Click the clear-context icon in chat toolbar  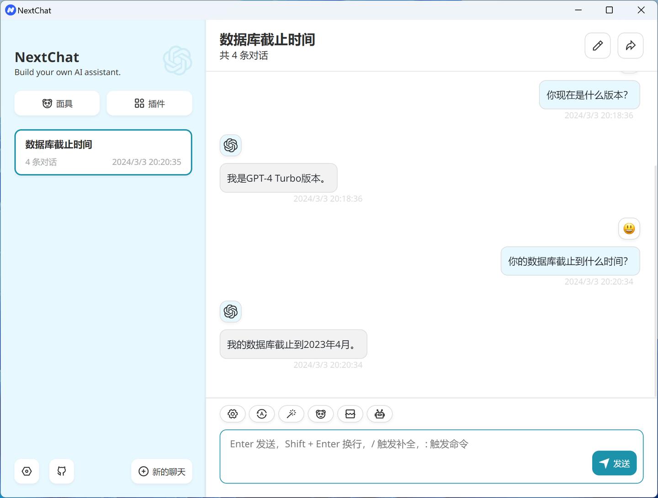[350, 413]
